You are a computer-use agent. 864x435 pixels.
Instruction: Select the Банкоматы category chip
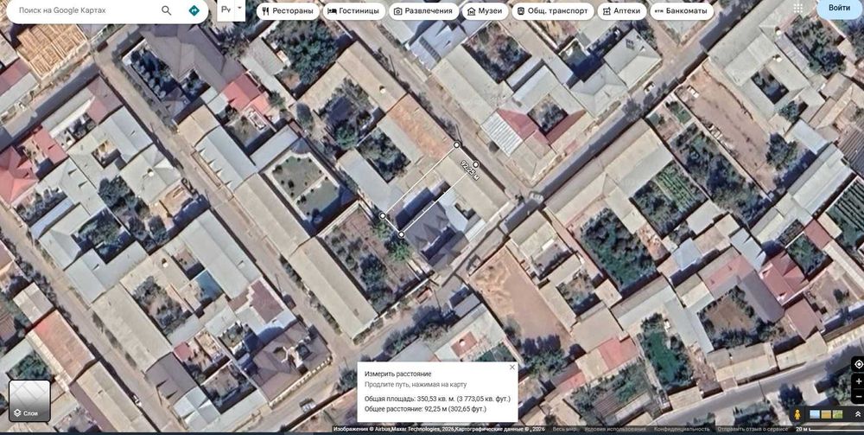click(681, 11)
